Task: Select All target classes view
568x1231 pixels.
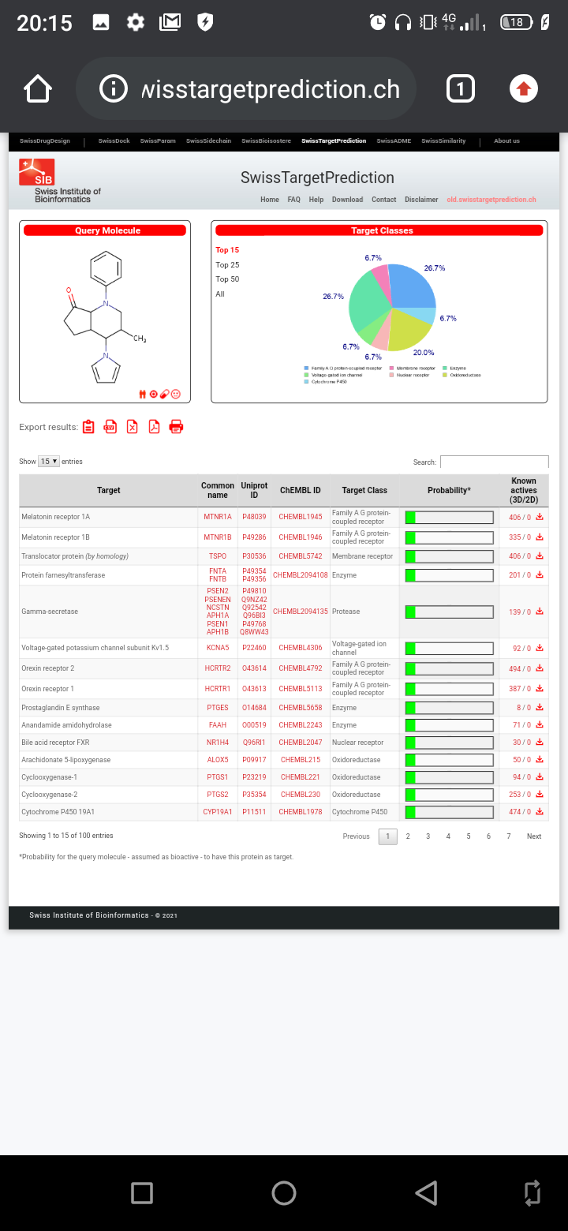Action: coord(220,294)
